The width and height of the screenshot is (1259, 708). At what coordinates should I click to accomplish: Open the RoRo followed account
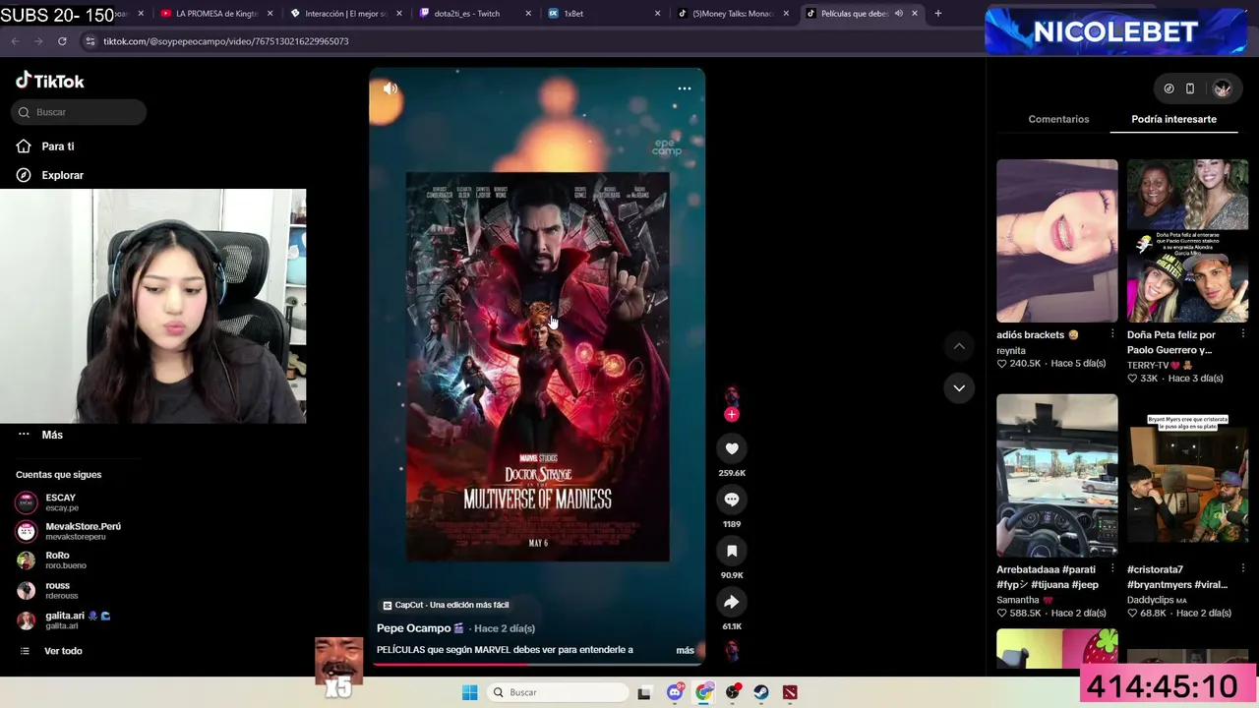point(54,560)
